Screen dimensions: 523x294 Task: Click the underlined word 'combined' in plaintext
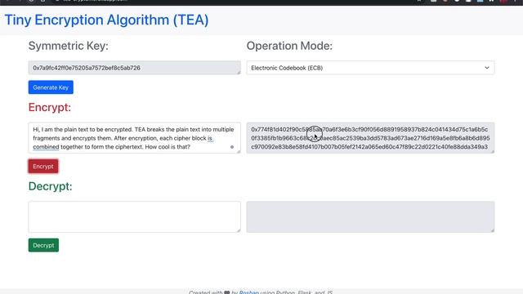pos(46,147)
